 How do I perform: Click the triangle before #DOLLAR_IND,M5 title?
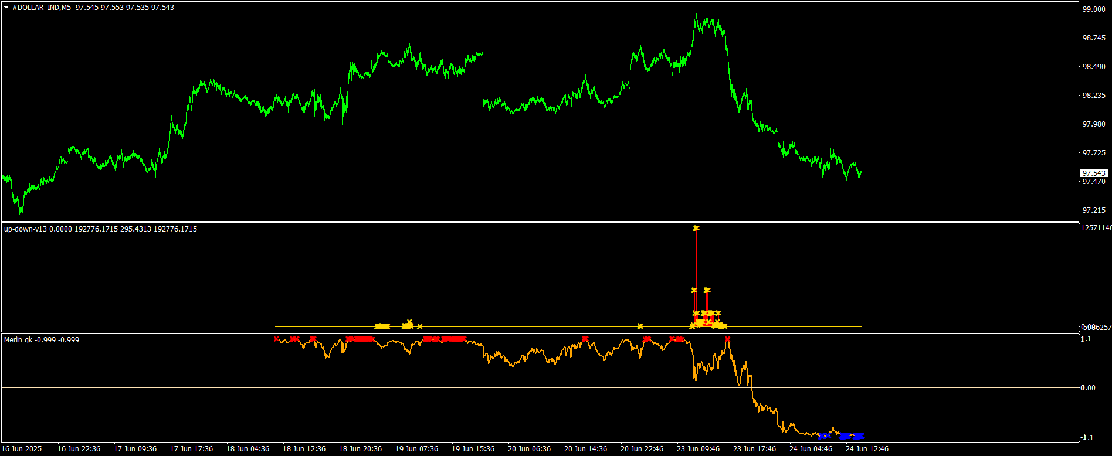tap(6, 8)
